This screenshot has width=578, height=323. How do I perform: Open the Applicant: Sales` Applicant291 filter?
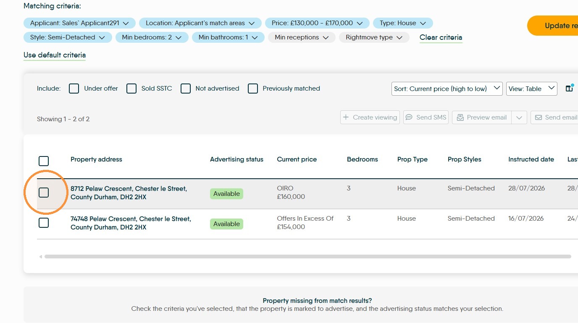point(79,23)
